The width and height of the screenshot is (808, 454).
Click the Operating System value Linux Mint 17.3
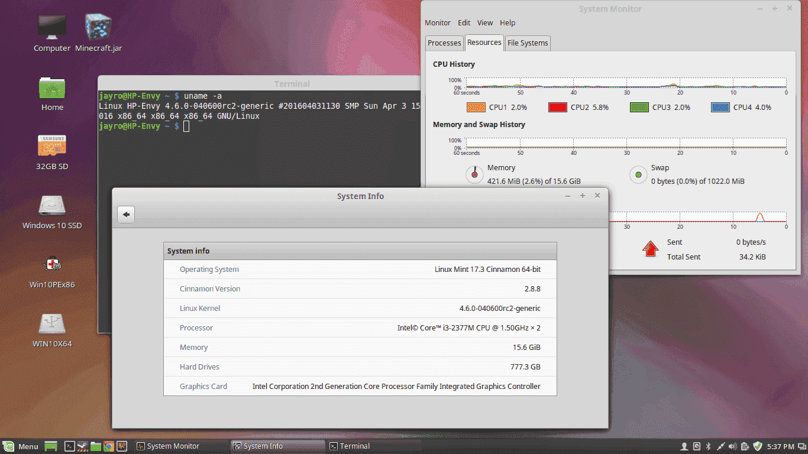[487, 270]
